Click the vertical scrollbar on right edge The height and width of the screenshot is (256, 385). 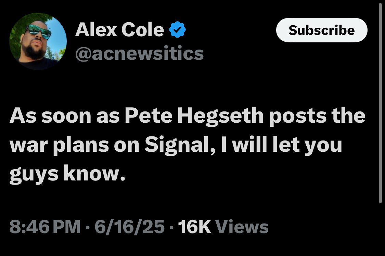click(380, 103)
